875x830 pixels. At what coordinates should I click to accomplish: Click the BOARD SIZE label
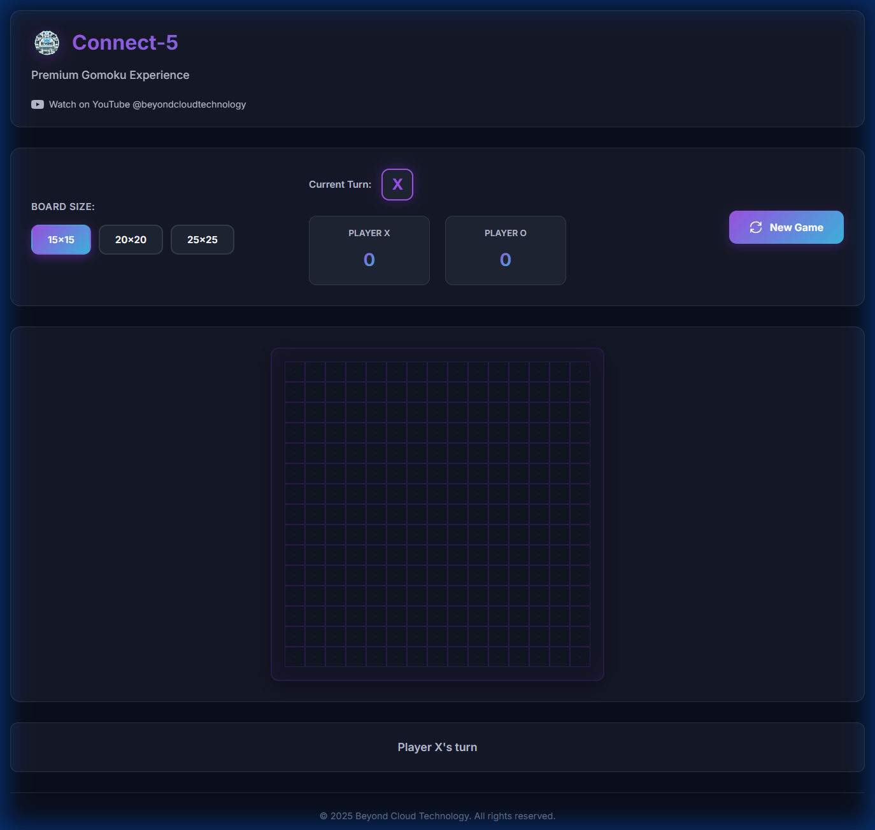point(63,207)
